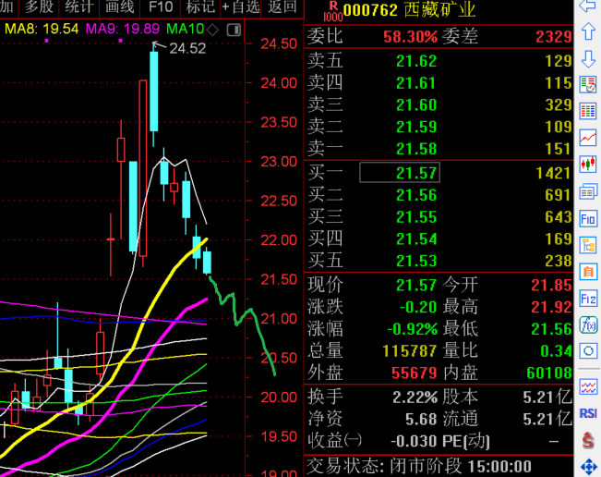This screenshot has height=477, width=601.
Task: Click the left arrow back icon
Action: click(587, 6)
